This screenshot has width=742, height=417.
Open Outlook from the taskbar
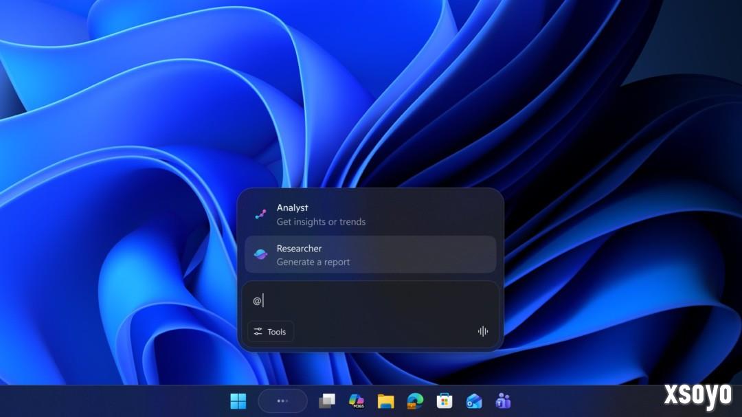click(x=475, y=400)
